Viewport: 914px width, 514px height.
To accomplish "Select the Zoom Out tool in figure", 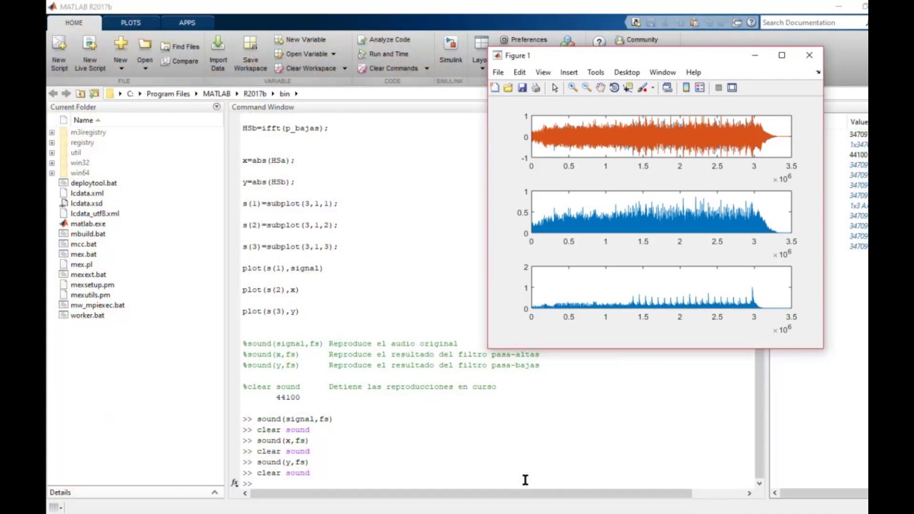I will tap(586, 88).
